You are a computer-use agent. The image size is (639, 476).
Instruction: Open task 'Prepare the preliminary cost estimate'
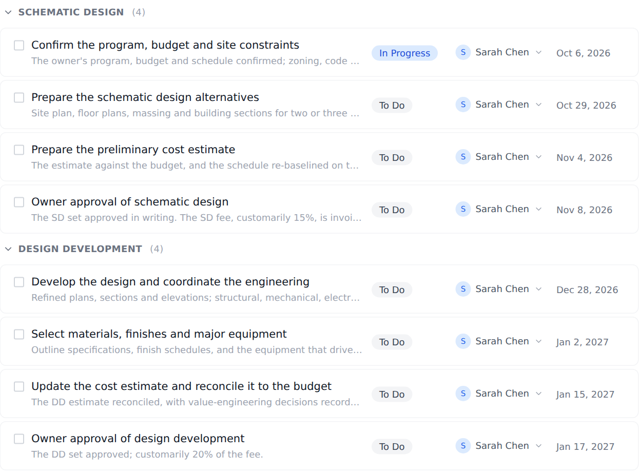point(133,150)
